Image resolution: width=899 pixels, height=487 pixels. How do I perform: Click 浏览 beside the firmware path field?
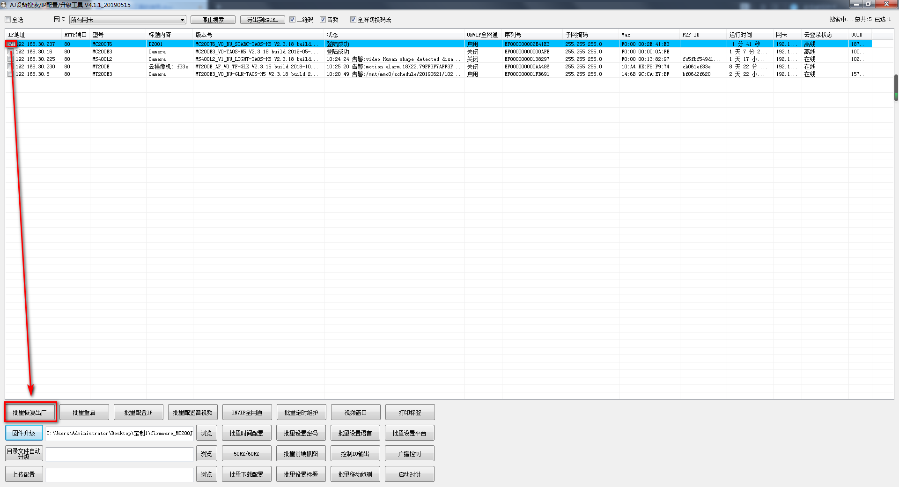point(206,433)
